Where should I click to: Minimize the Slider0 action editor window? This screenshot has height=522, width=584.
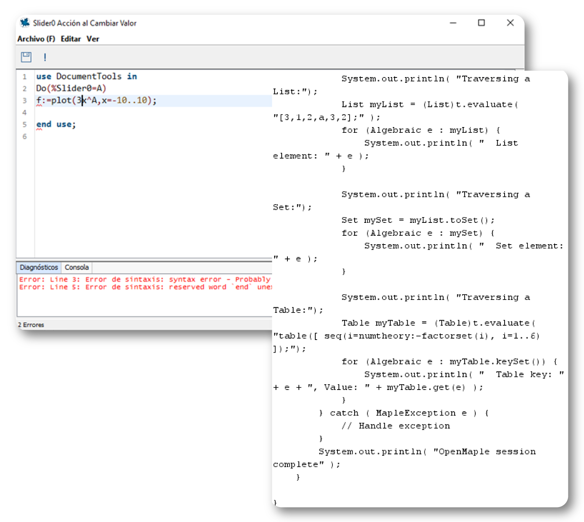[x=453, y=23]
